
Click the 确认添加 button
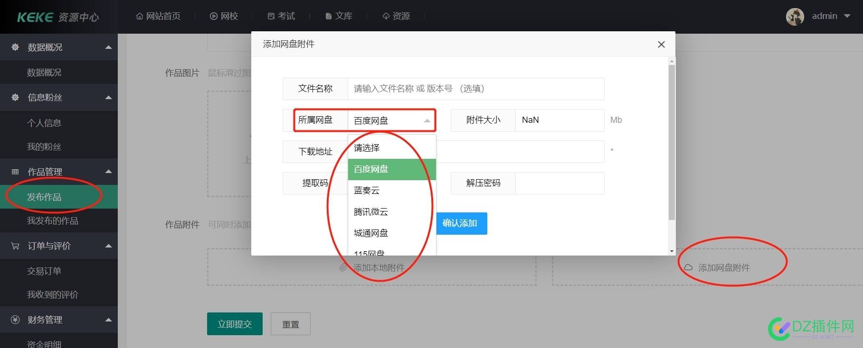pyautogui.click(x=460, y=223)
